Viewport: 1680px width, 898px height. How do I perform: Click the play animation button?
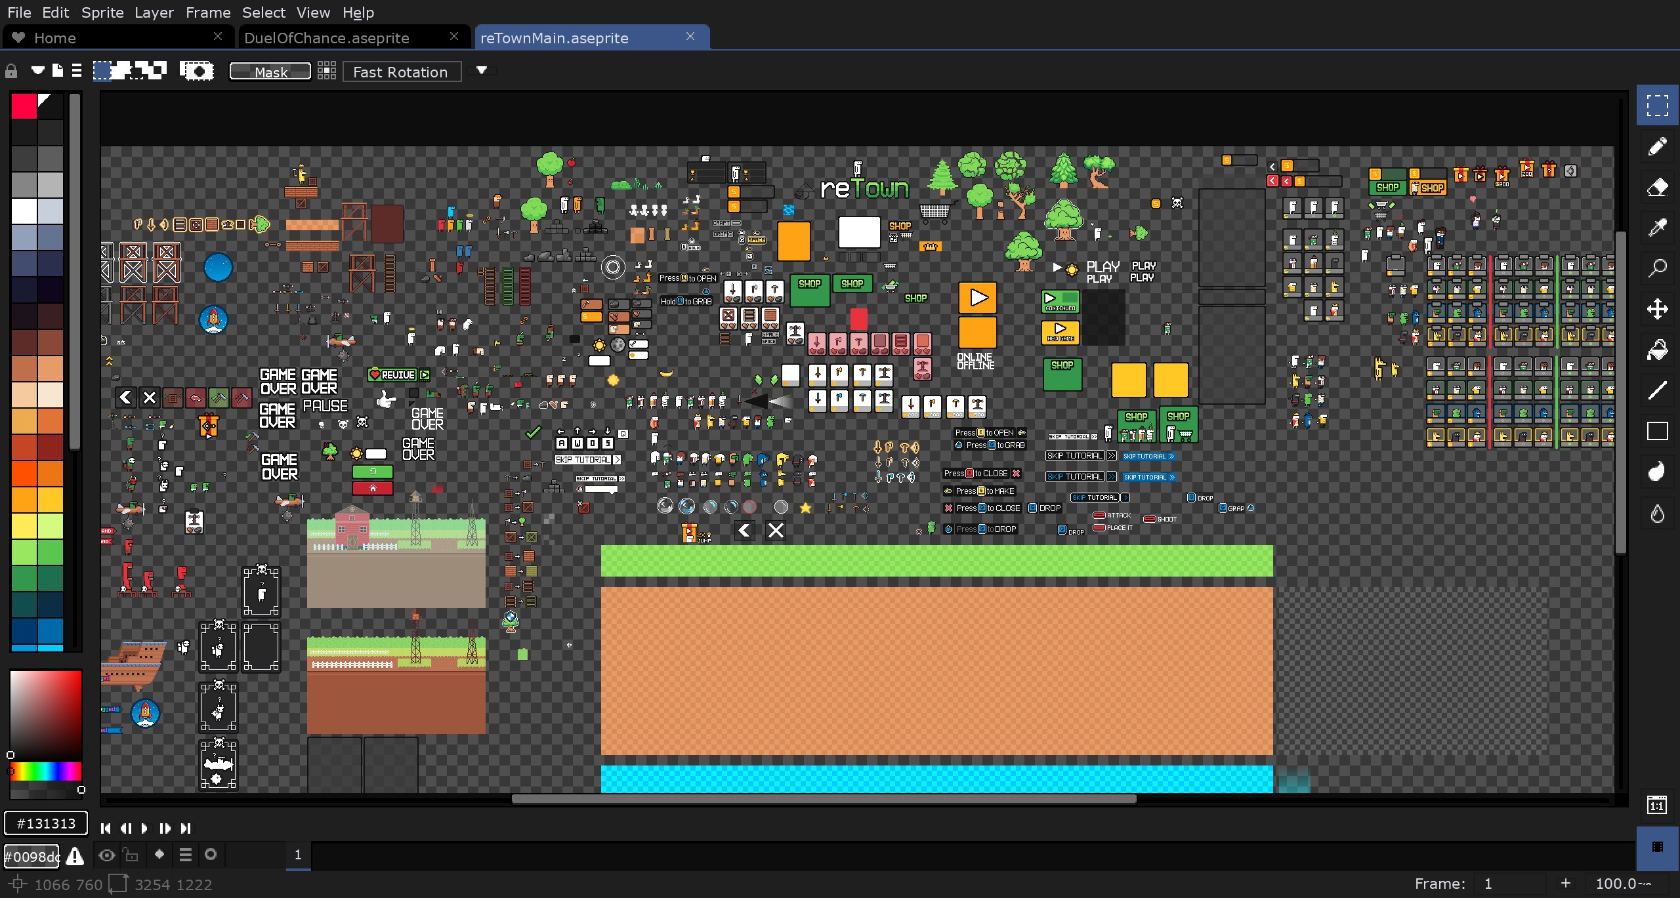click(x=144, y=828)
